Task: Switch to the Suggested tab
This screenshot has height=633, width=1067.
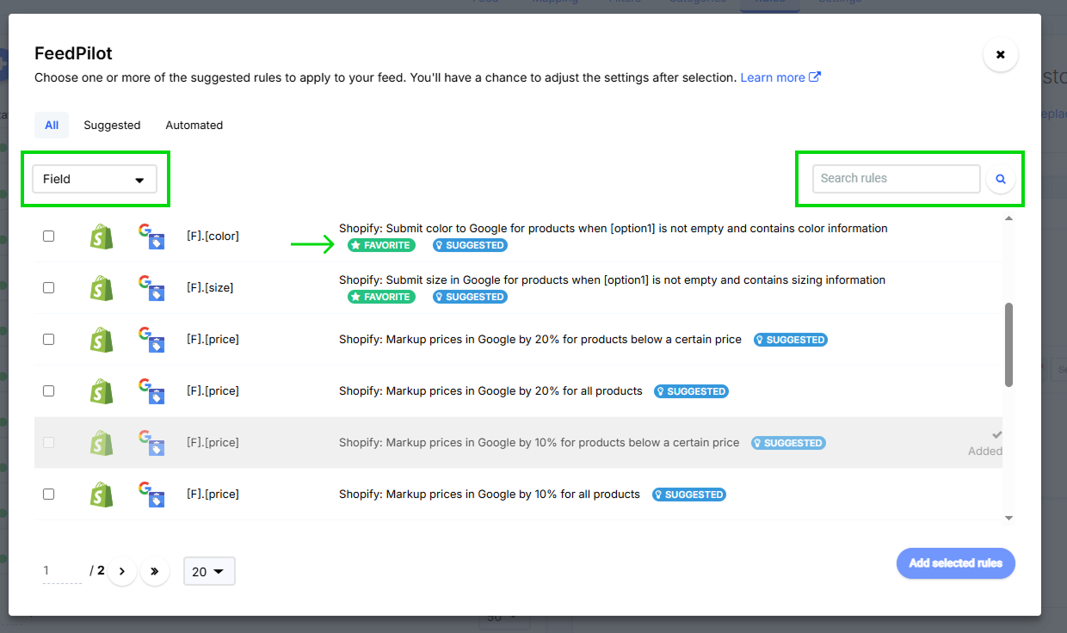Action: tap(112, 125)
